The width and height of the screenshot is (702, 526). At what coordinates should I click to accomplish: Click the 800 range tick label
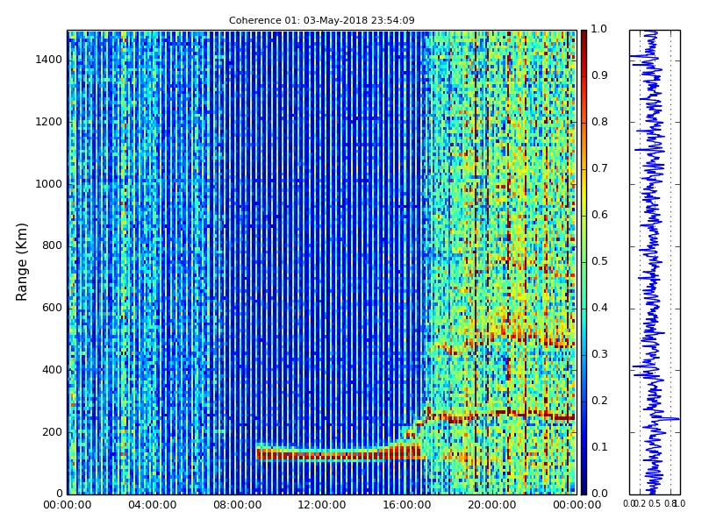click(x=53, y=245)
